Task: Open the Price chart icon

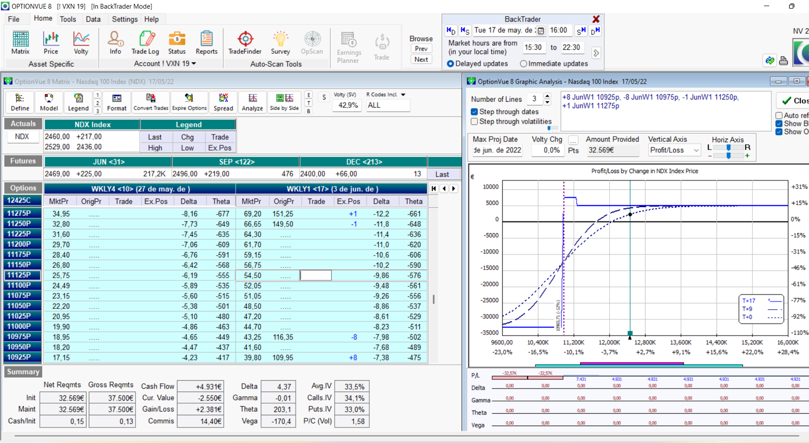Action: click(x=51, y=43)
